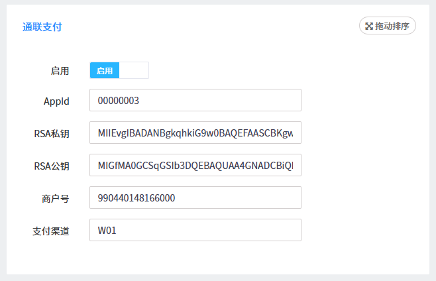This screenshot has width=436, height=281.
Task: Click the RSA公钥 label text
Action: click(x=52, y=166)
